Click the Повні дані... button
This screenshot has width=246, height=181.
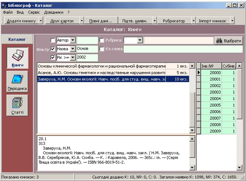[x=100, y=21]
